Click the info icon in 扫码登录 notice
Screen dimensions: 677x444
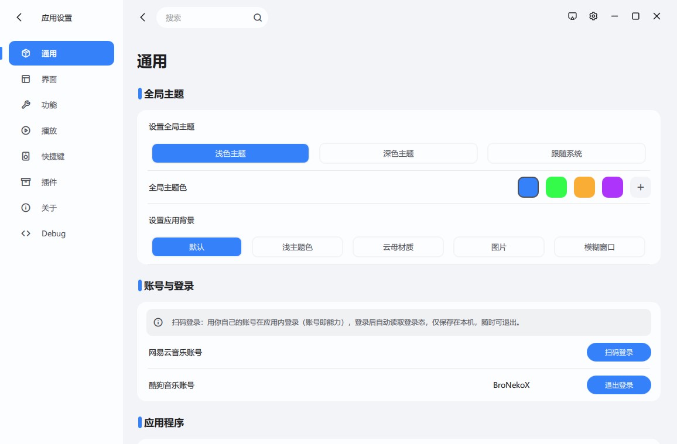(158, 322)
